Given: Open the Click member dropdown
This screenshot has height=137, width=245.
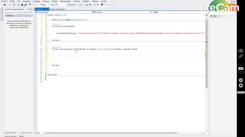Looking at the screenshot, I should [x=180, y=12].
